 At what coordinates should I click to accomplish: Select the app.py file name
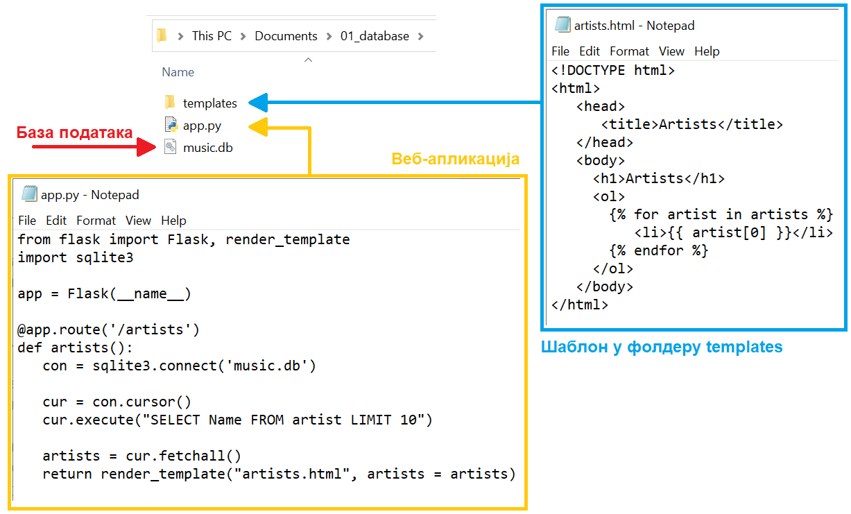202,126
